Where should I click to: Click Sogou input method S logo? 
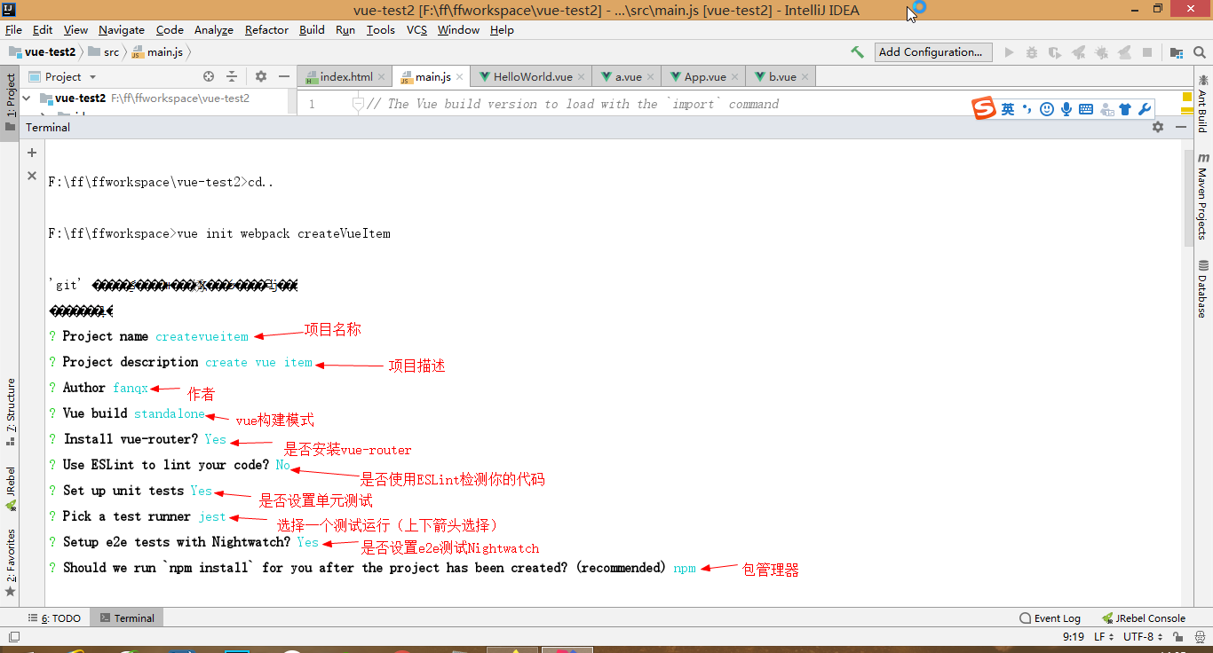pos(984,109)
